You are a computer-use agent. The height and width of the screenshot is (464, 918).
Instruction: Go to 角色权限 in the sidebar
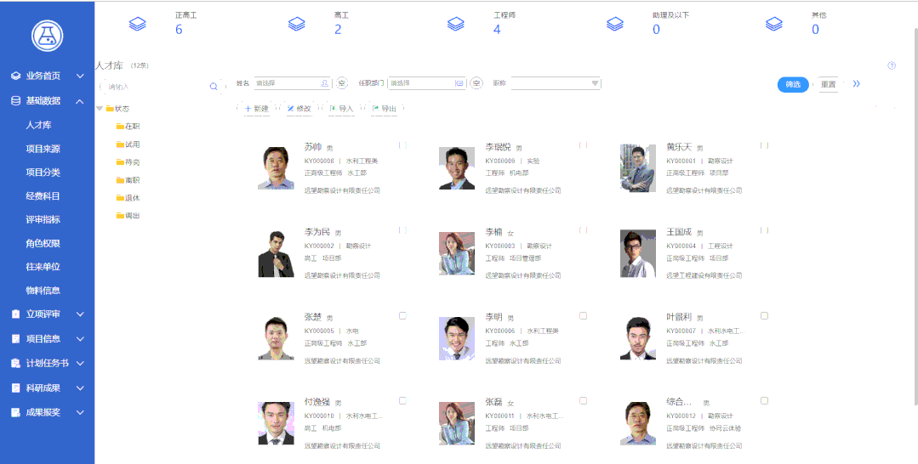(43, 243)
